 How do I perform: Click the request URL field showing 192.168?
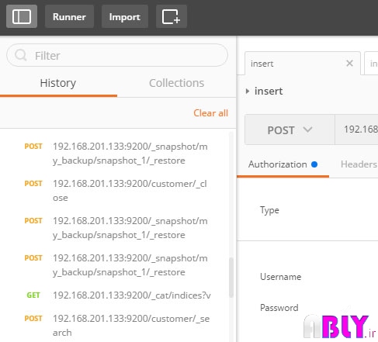(357, 130)
